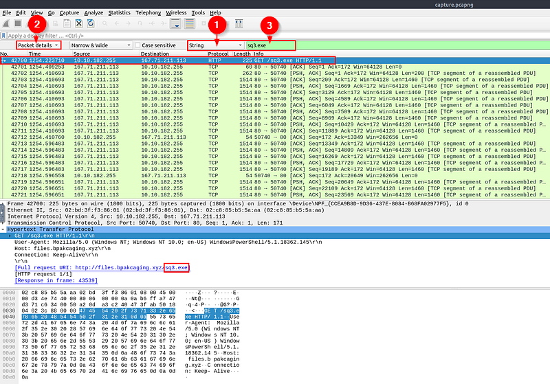Sort by the Protocol column header
The height and width of the screenshot is (384, 550).
pos(218,54)
